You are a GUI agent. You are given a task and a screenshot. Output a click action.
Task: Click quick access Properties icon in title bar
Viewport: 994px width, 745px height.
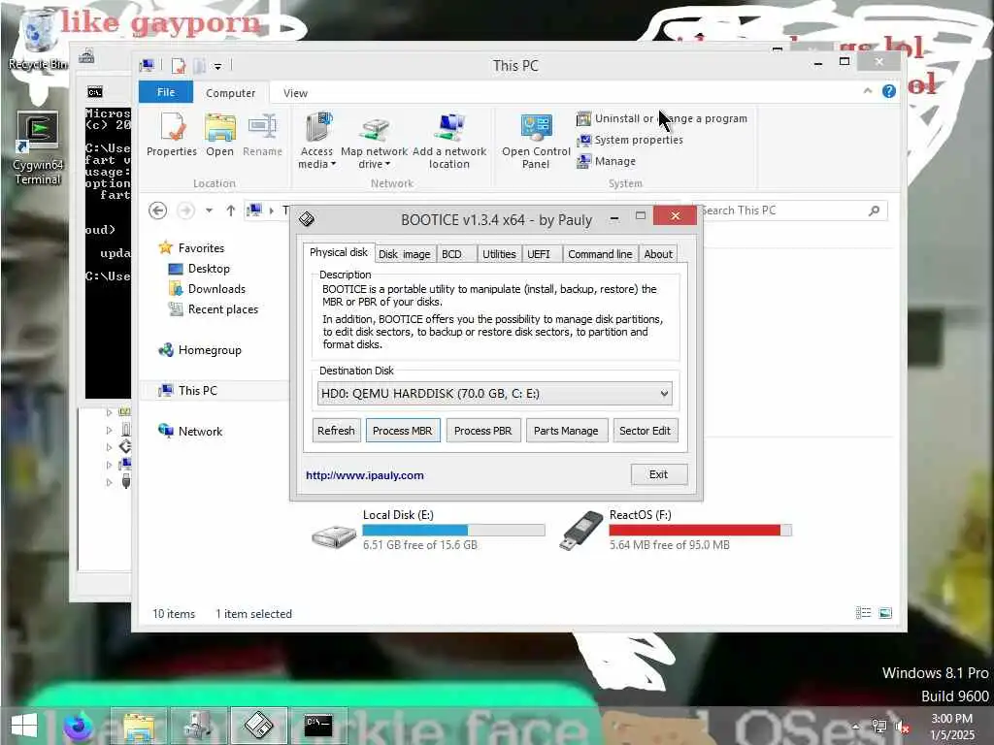point(179,65)
